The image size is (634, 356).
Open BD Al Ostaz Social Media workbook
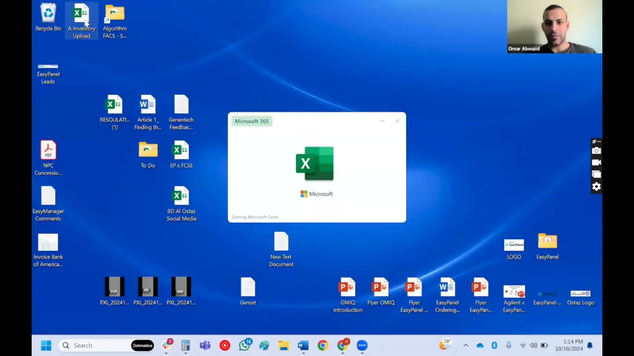click(181, 204)
